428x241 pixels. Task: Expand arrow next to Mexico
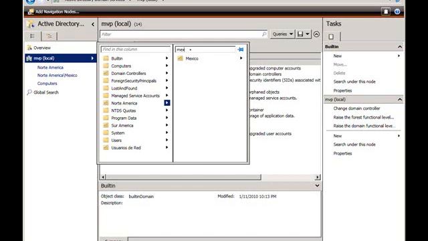click(241, 58)
